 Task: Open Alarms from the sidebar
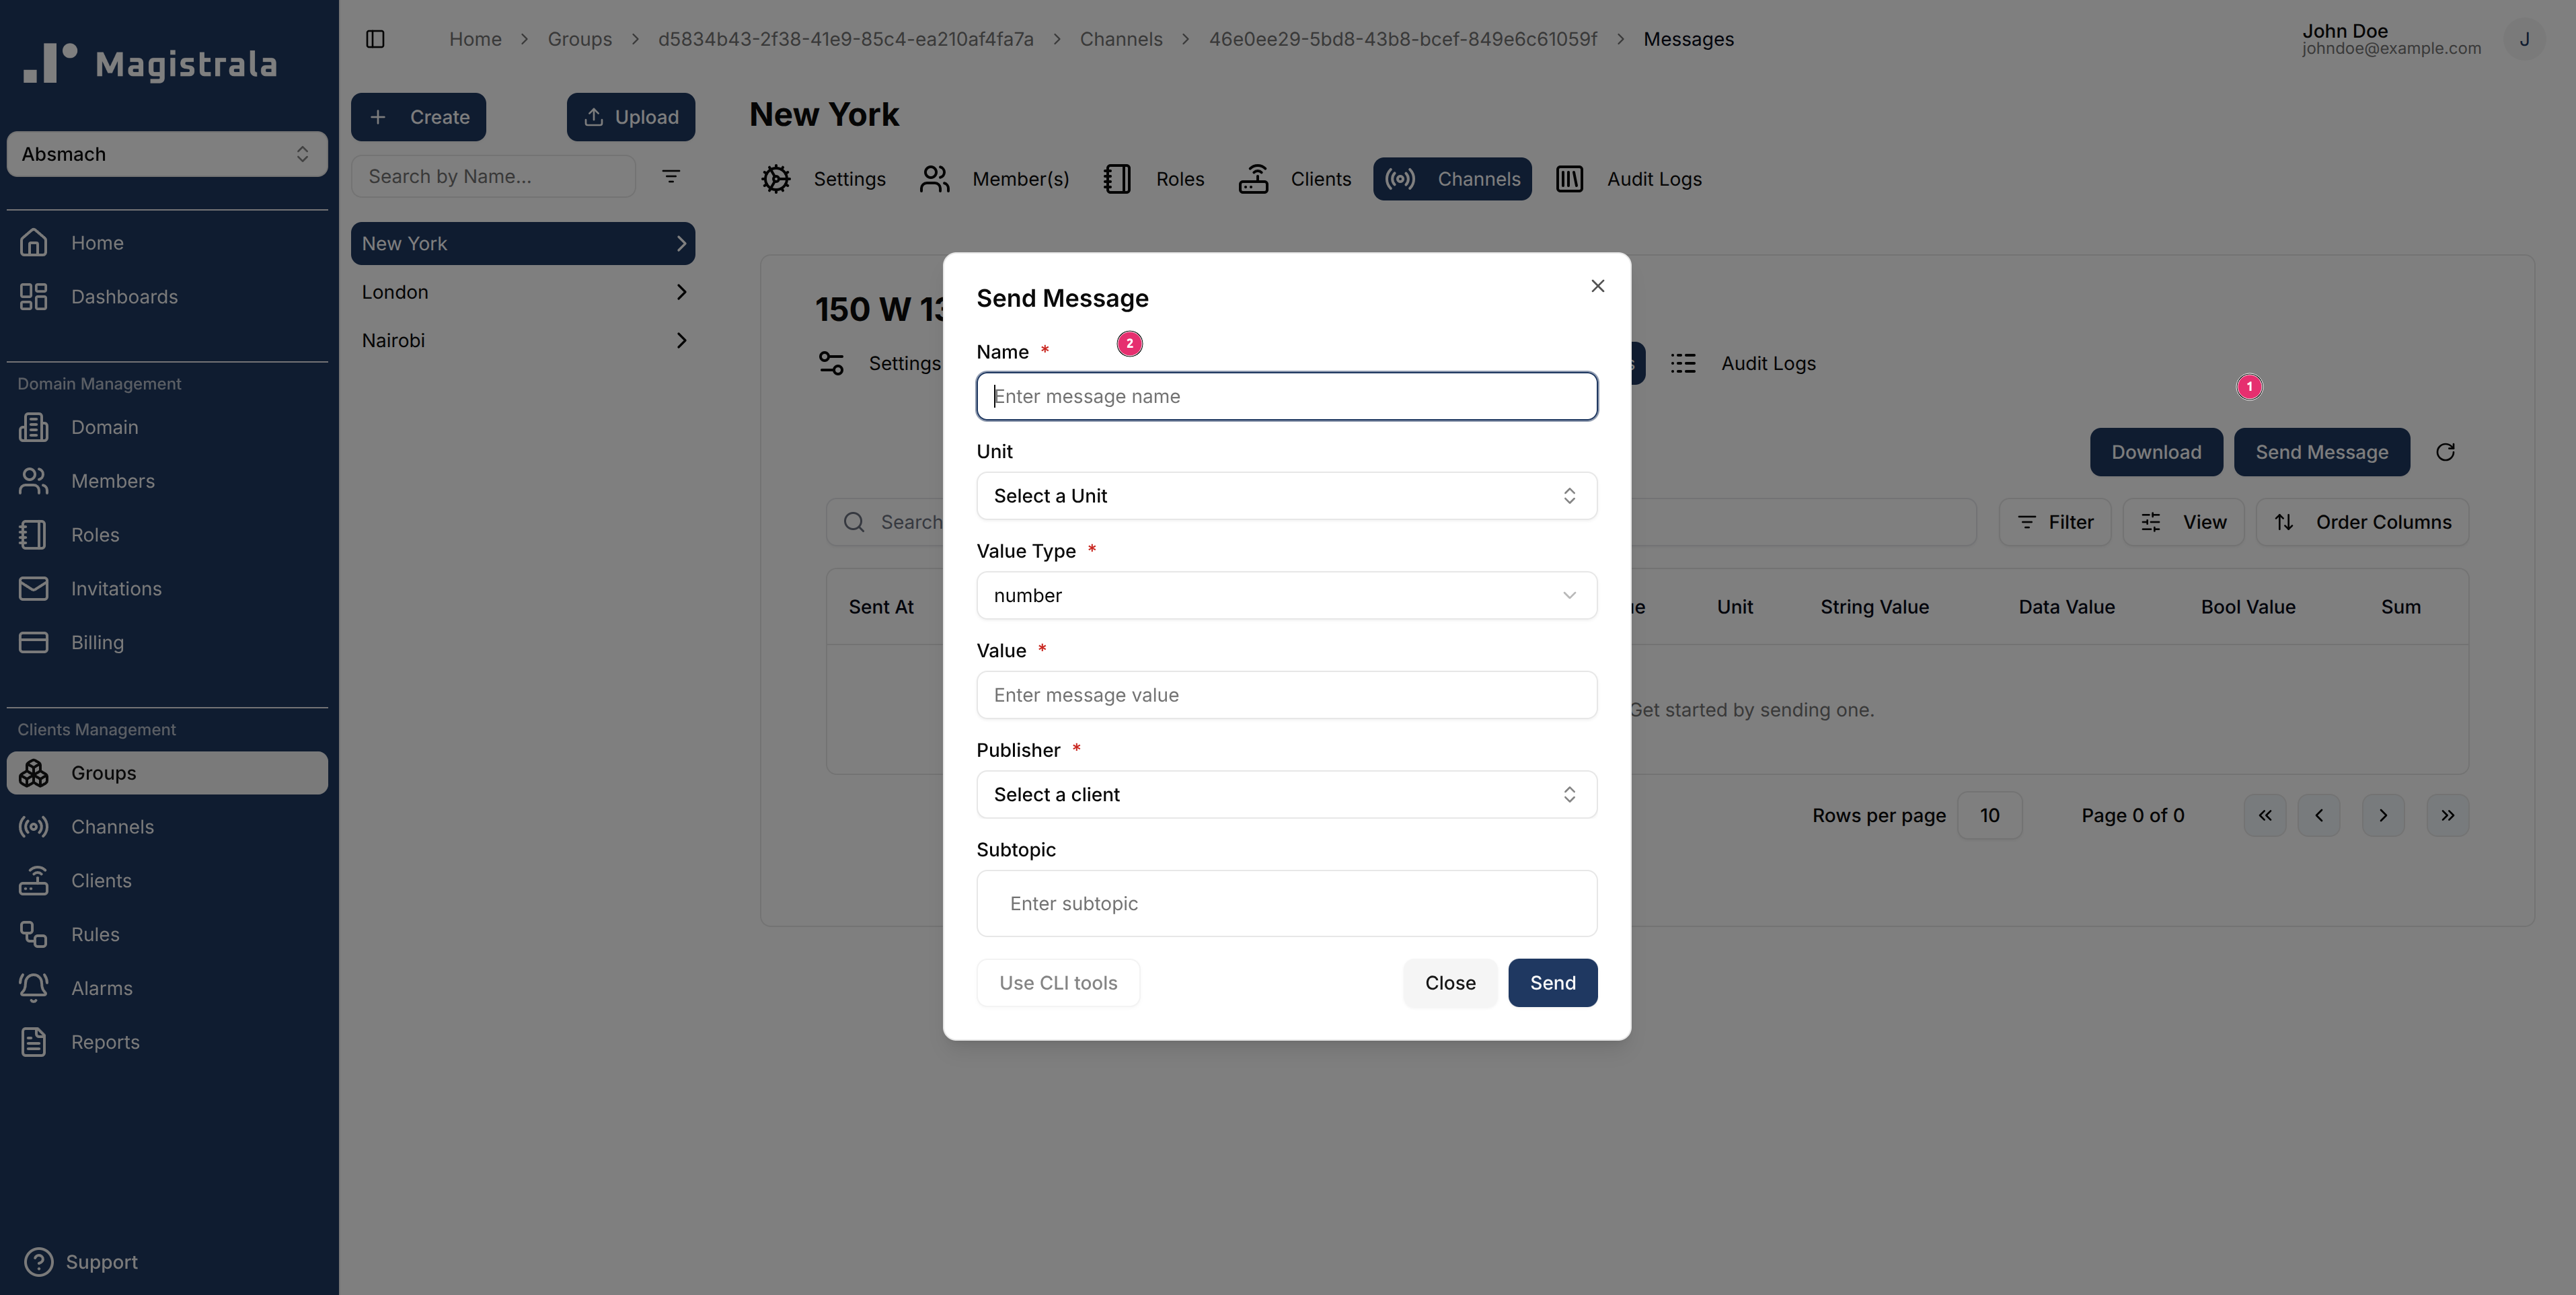[x=101, y=988]
